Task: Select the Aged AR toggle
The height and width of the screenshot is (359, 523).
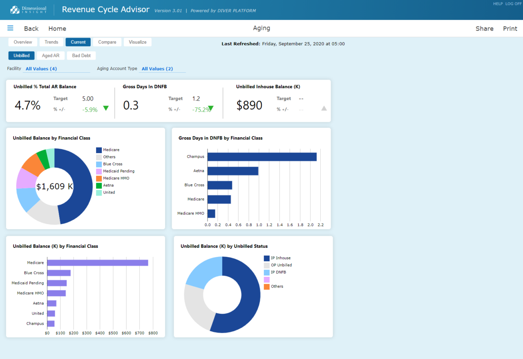Action: 51,55
